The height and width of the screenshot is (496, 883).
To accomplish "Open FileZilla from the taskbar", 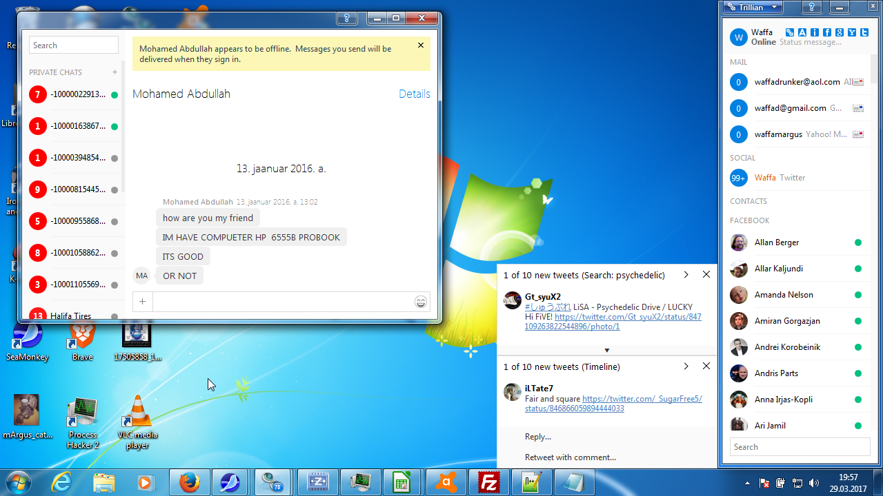I will 489,482.
